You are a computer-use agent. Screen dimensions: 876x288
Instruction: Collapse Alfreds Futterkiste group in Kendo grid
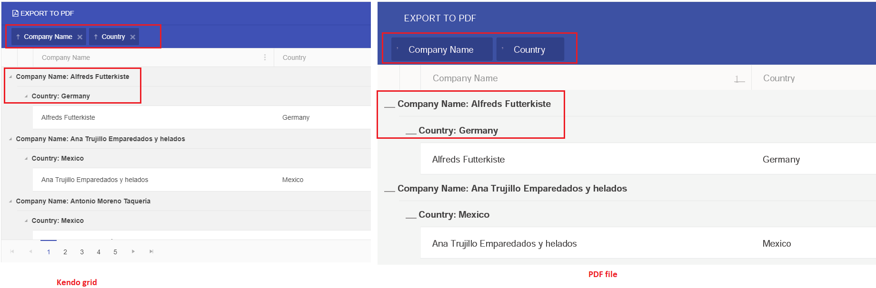[x=10, y=77]
